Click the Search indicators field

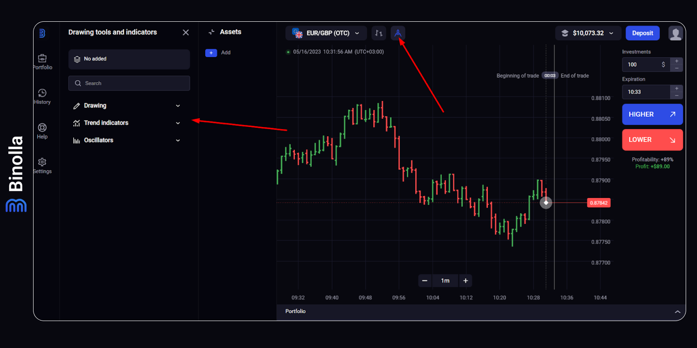129,83
